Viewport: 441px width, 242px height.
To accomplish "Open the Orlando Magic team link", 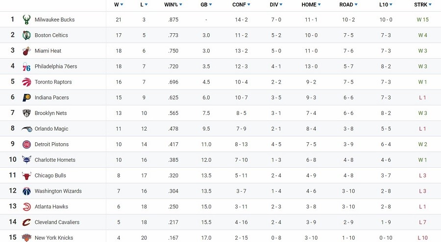I will point(51,129).
